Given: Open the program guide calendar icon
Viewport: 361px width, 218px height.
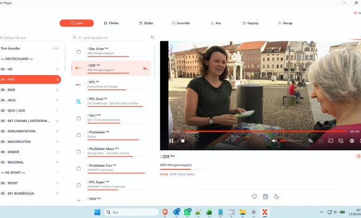Looking at the screenshot, I should pyautogui.click(x=265, y=197).
